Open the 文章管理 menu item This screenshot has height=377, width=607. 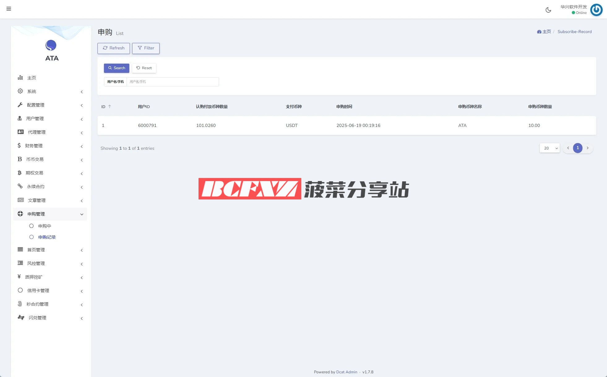pyautogui.click(x=37, y=200)
